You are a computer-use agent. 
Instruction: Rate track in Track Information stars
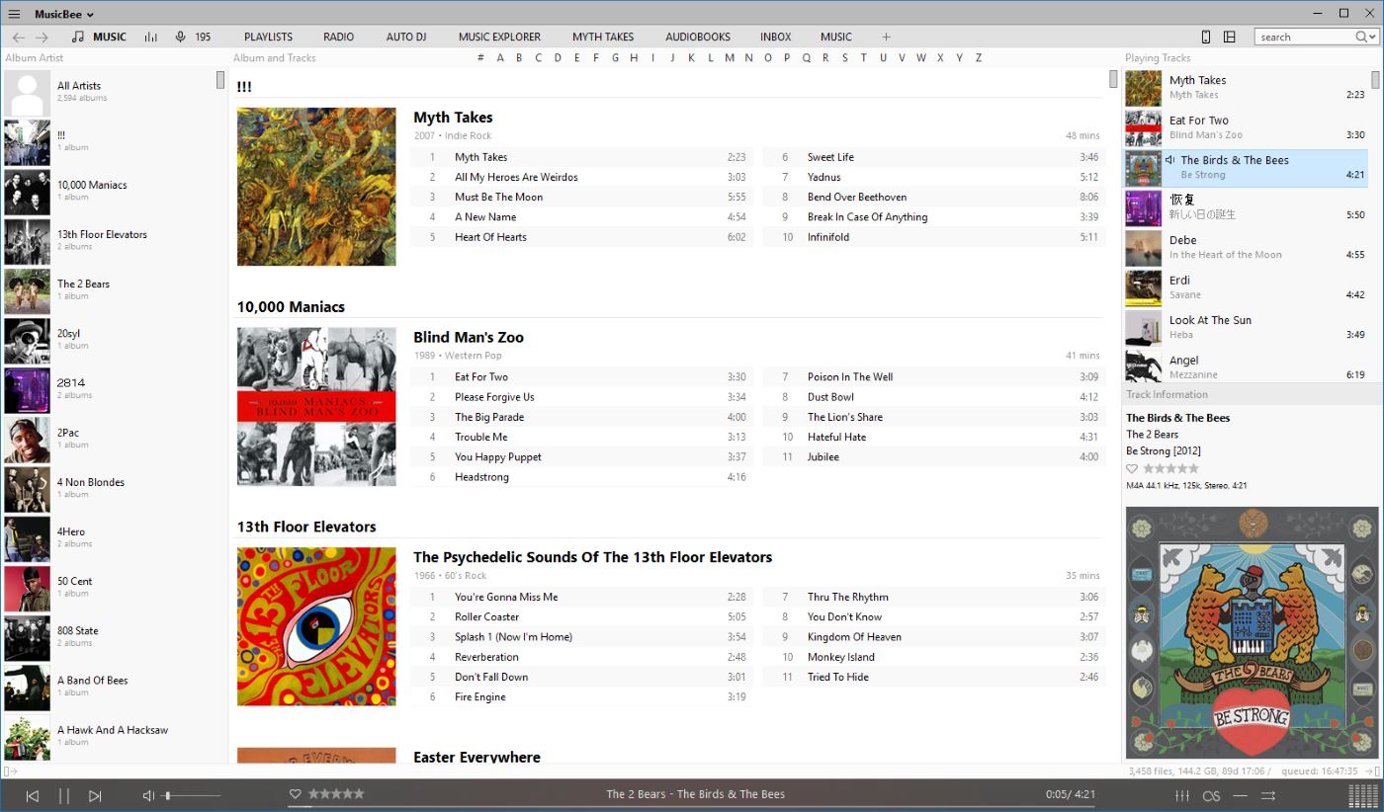pos(1170,468)
